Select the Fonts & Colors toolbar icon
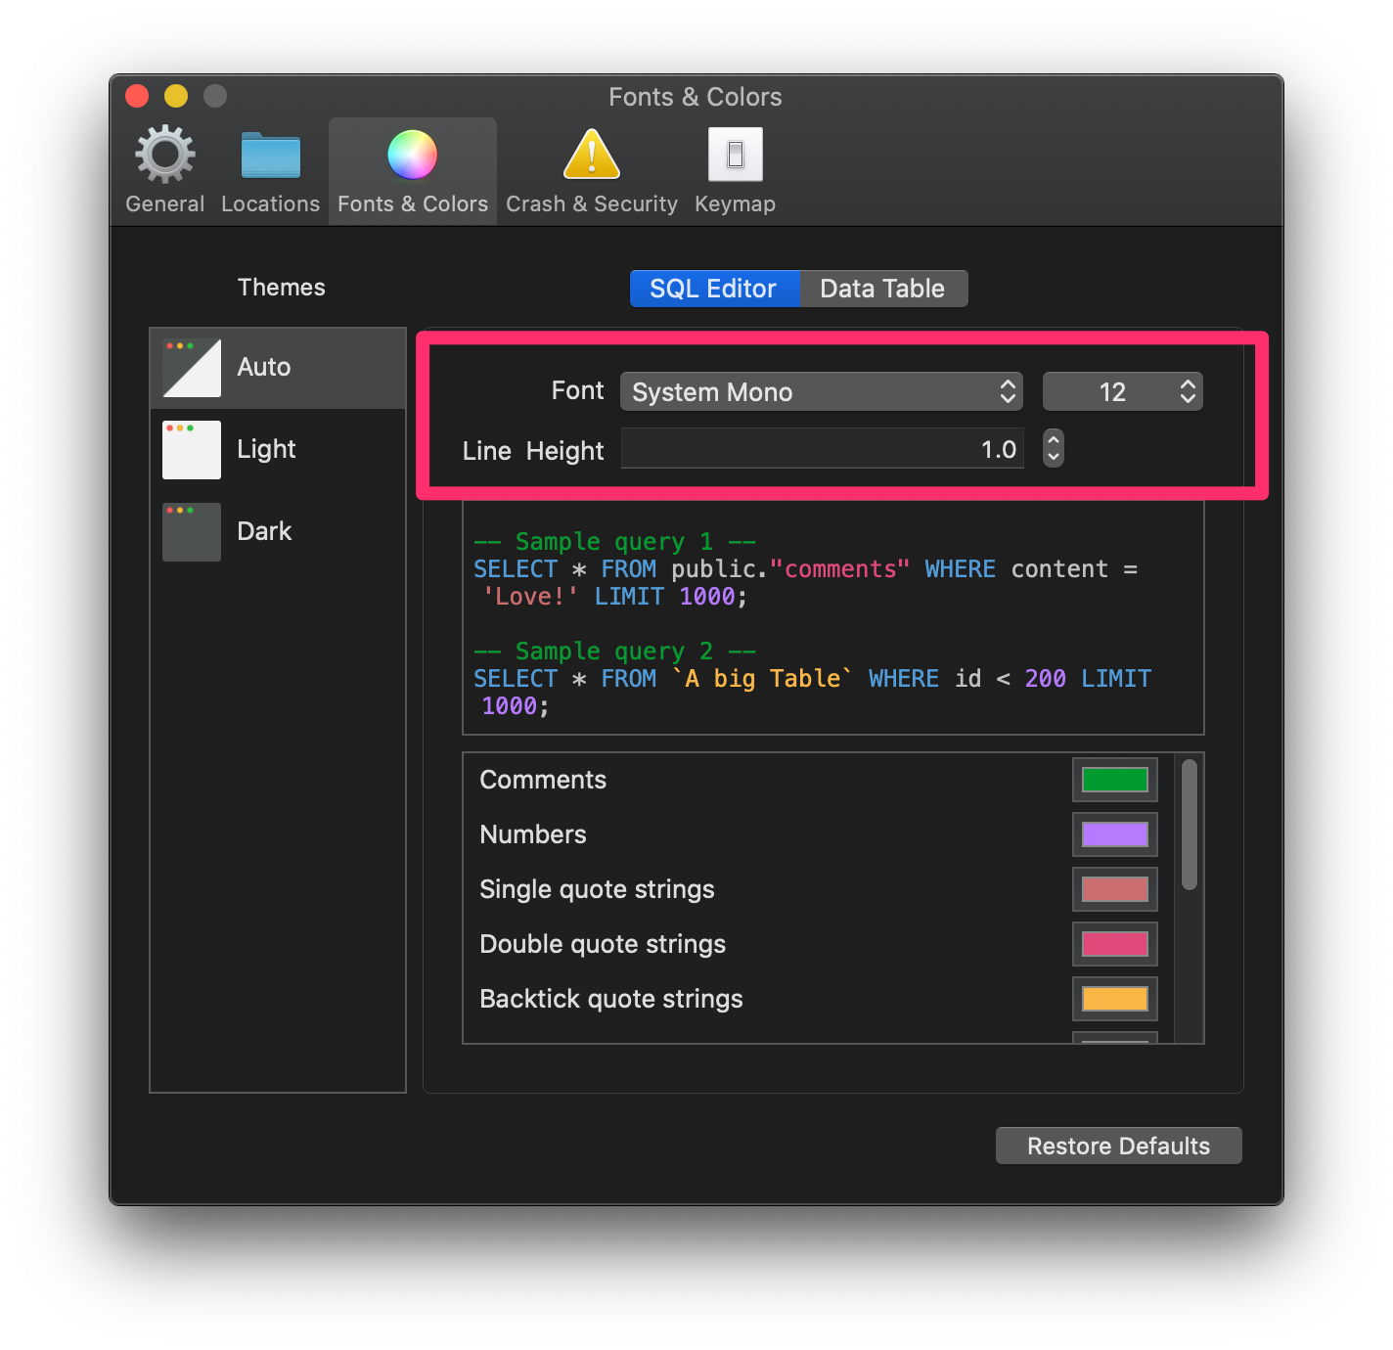Viewport: 1393px width, 1350px height. coord(412,166)
